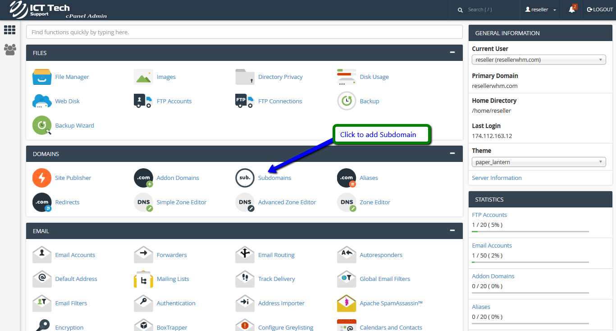Collapse the Domains section
The height and width of the screenshot is (331, 616).
452,154
